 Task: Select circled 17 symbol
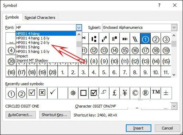[145, 51]
